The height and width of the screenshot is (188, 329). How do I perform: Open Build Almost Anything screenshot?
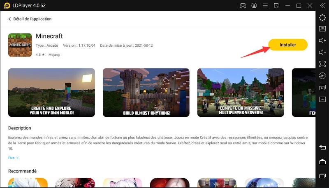pos(146,92)
